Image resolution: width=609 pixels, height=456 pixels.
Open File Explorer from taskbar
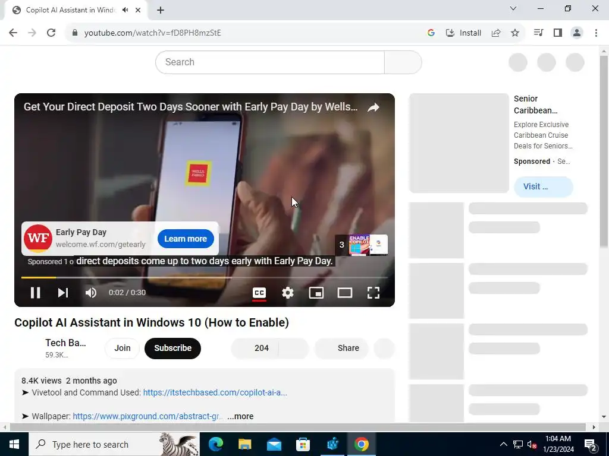[244, 444]
